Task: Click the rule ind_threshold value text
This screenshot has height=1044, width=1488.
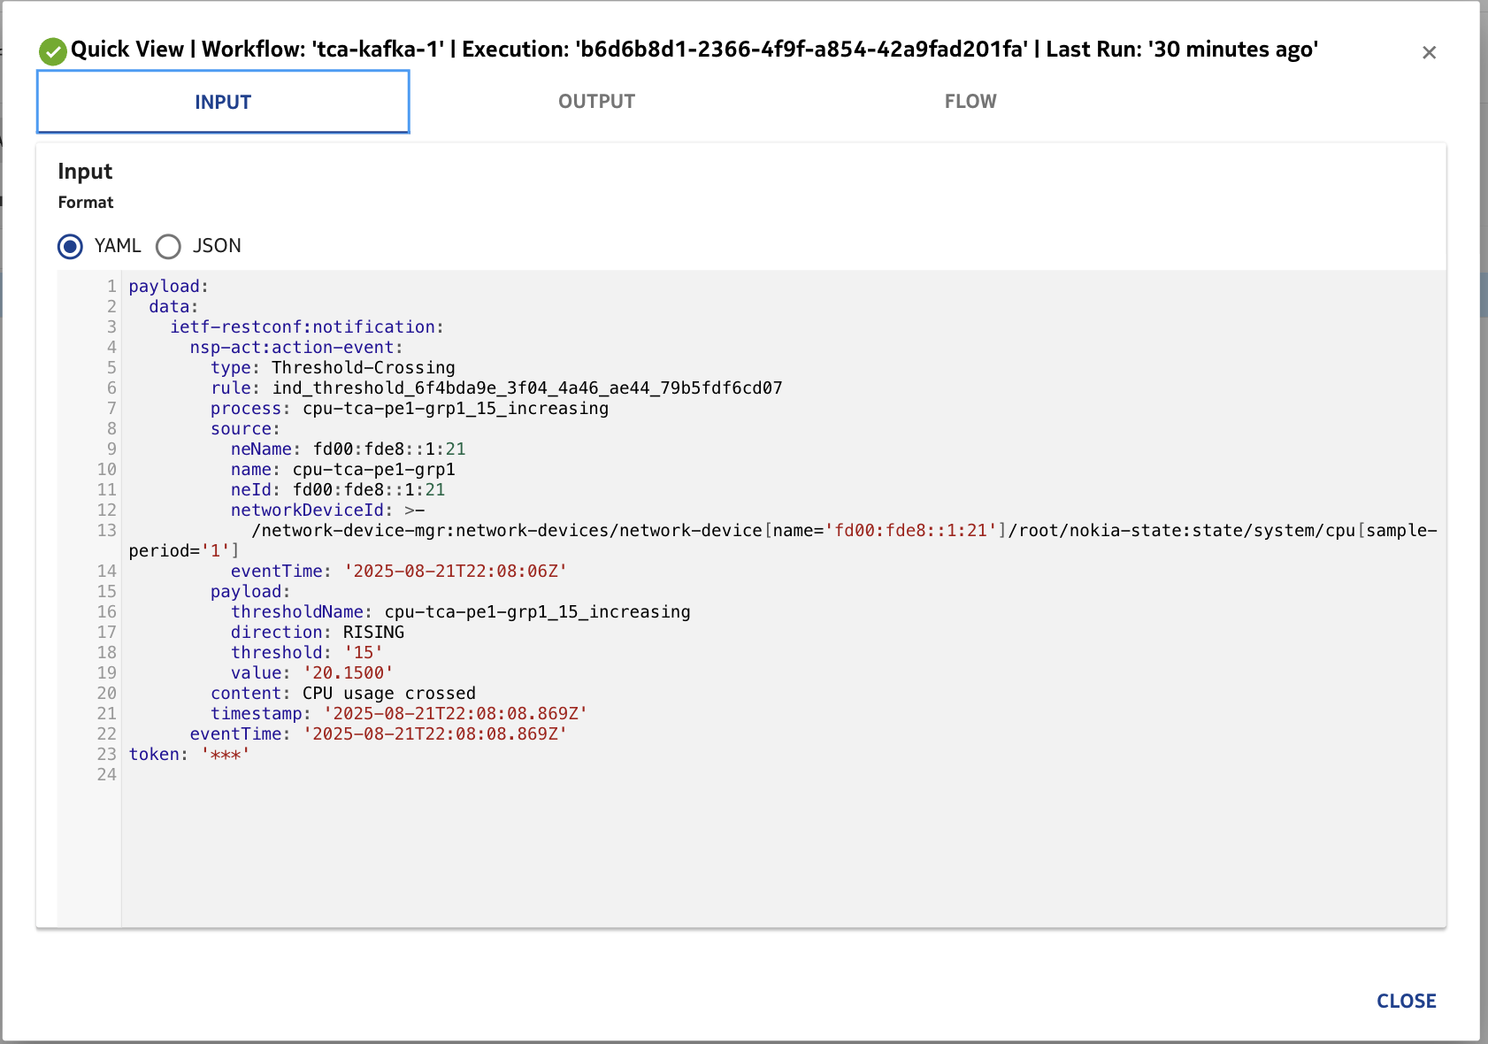Action: click(526, 388)
